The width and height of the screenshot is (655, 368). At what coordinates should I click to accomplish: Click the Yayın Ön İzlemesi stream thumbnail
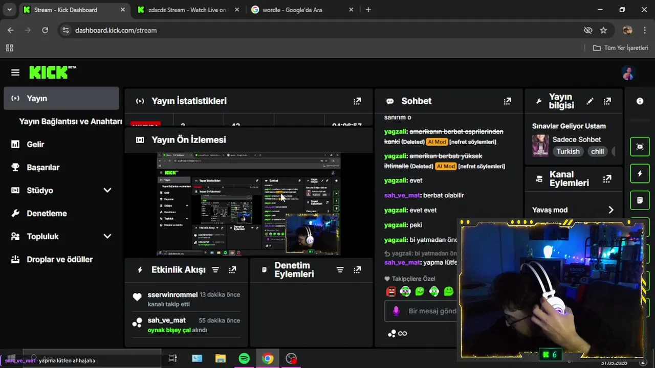pyautogui.click(x=249, y=204)
